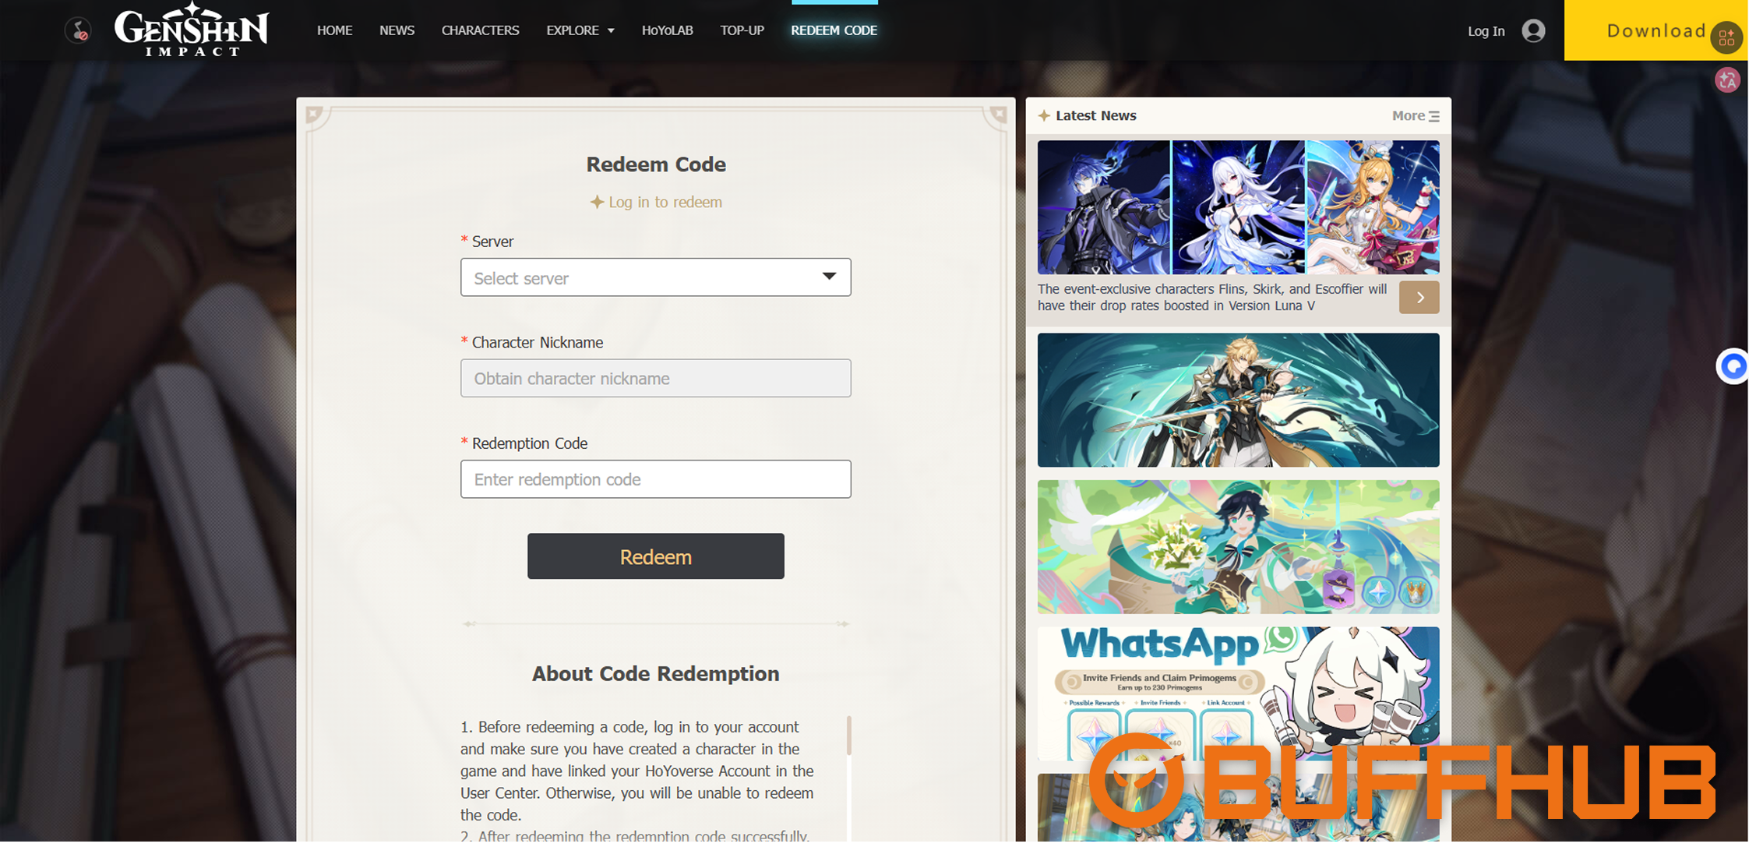
Task: Expand the EXPLORE menu
Action: (x=580, y=30)
